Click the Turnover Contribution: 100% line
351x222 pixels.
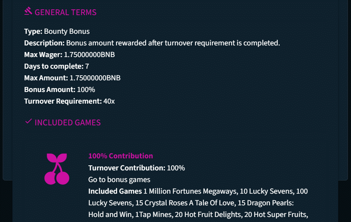coord(137,168)
